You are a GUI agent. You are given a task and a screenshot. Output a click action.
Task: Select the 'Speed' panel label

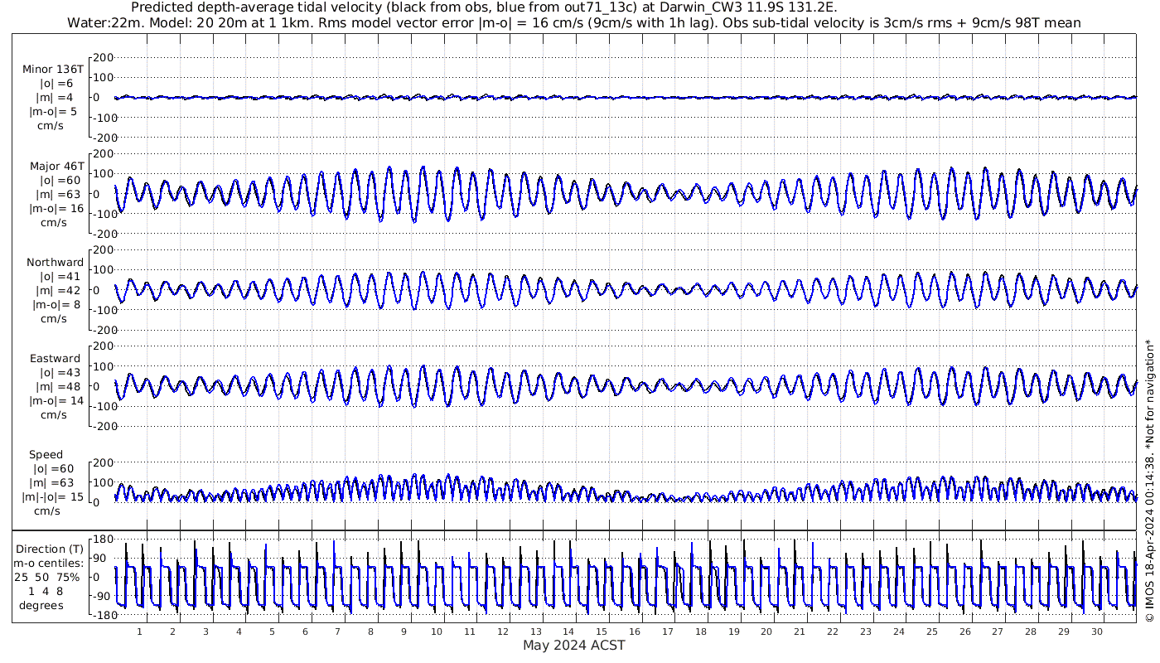(x=46, y=455)
